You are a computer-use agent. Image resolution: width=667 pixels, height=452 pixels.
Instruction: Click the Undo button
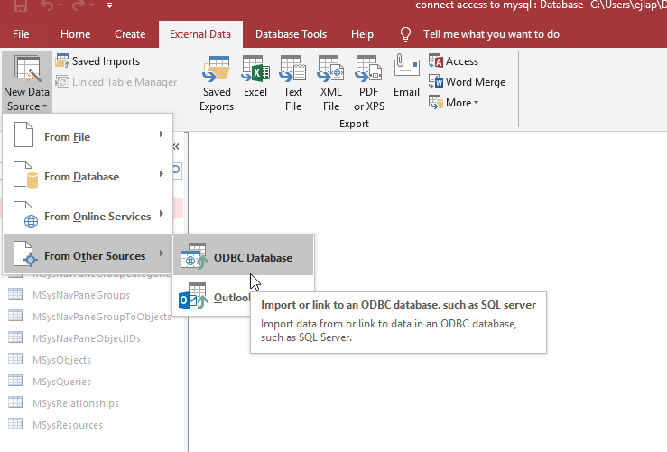46,5
